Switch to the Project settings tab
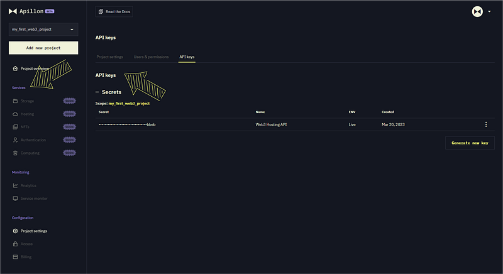Viewport: 503px width, 274px height. click(x=109, y=57)
